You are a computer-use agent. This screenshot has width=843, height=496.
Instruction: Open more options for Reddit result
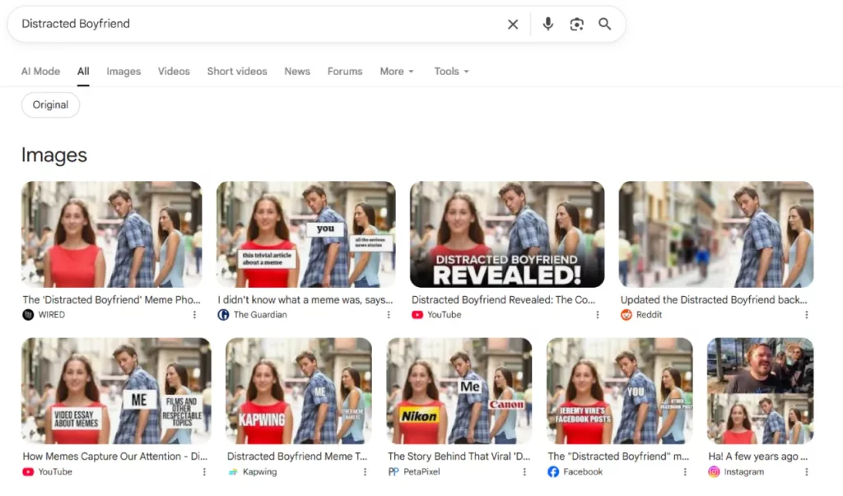[x=807, y=315]
